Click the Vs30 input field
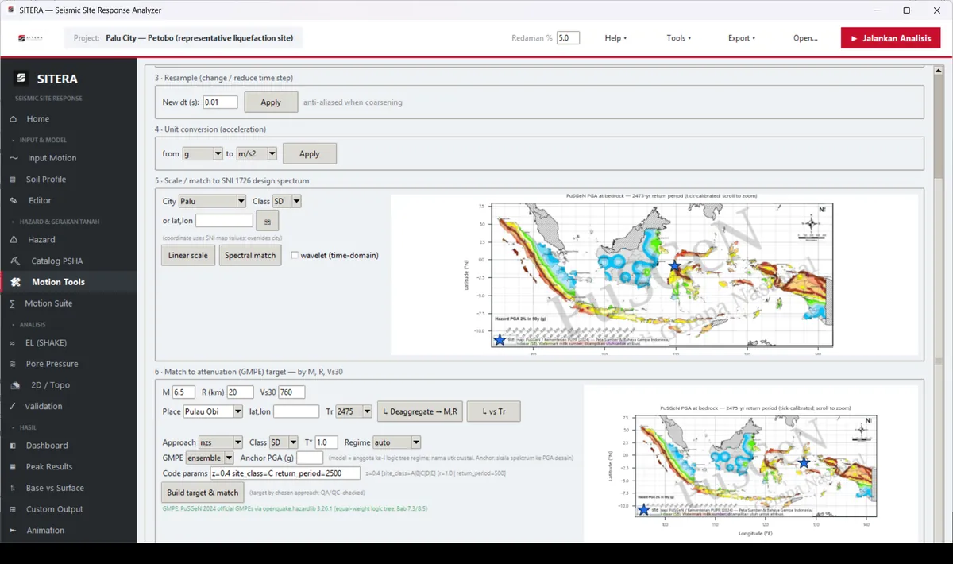Screen dimensions: 953x564 291,392
